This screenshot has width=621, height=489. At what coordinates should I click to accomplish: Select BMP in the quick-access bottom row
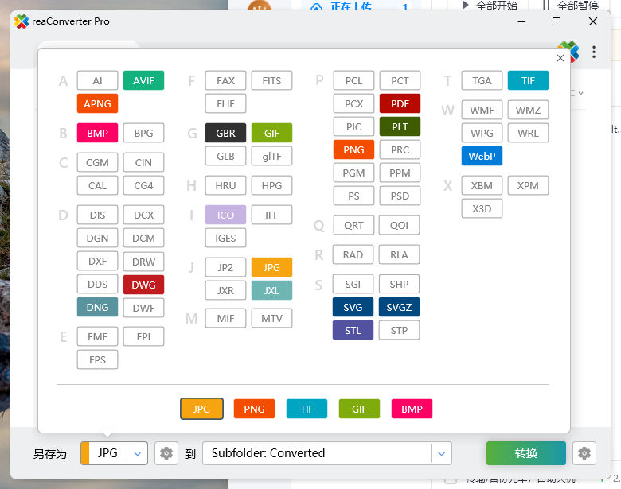tap(412, 409)
